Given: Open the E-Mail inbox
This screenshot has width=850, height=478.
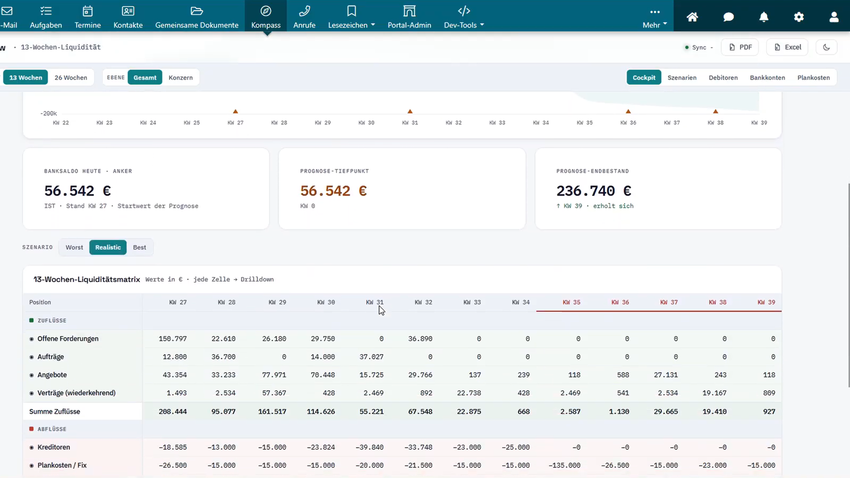Looking at the screenshot, I should (x=8, y=16).
